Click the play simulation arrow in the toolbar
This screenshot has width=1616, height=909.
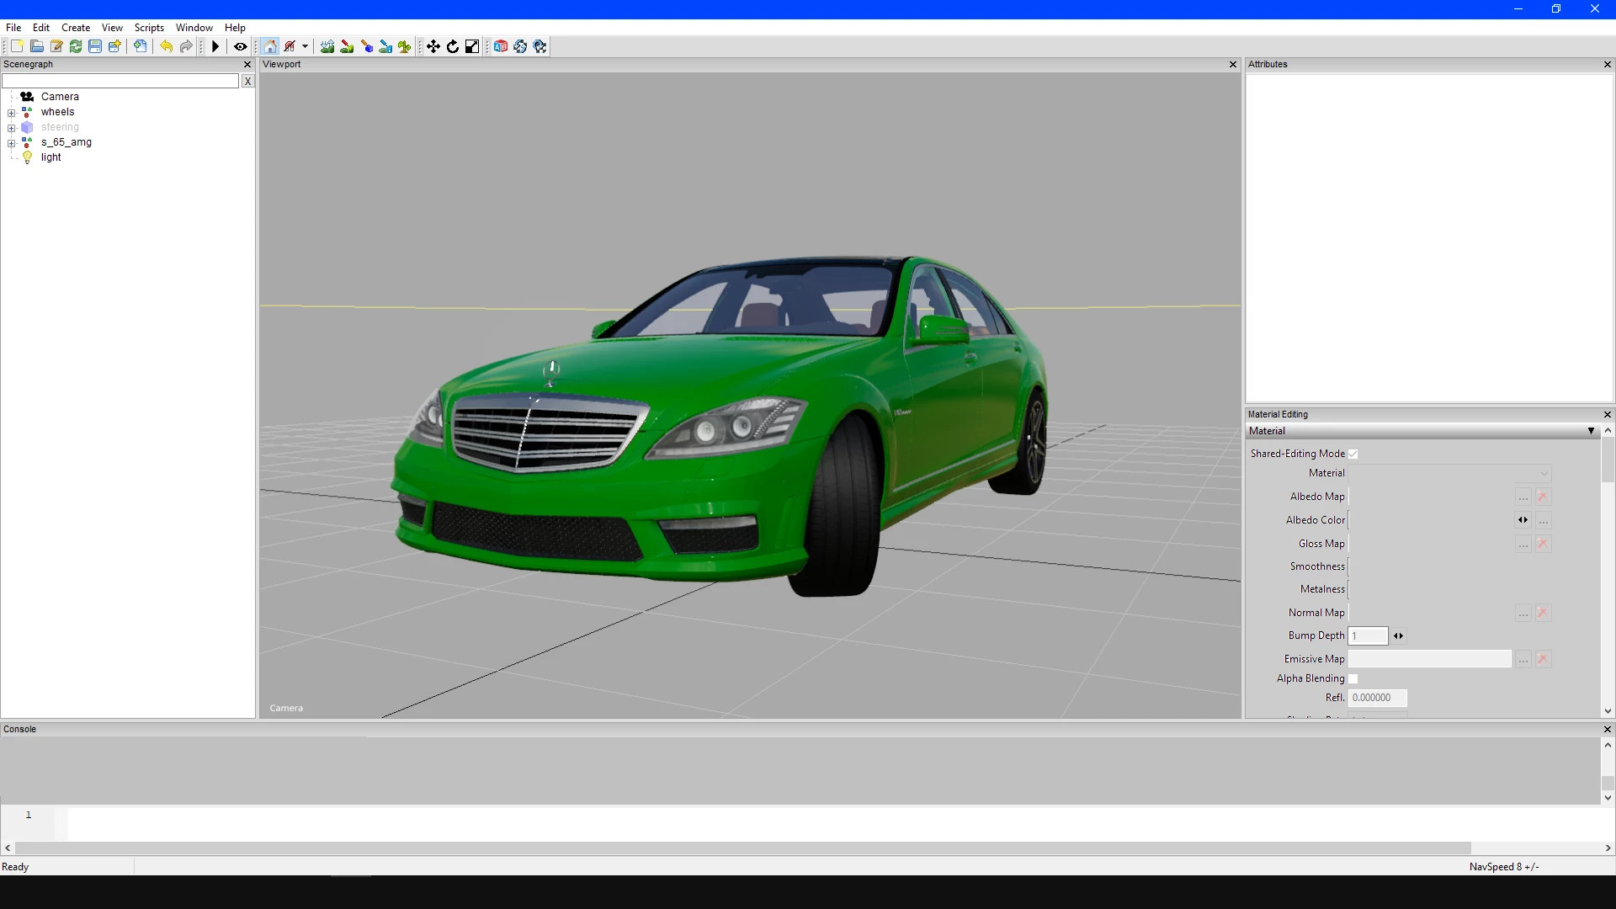click(x=215, y=47)
